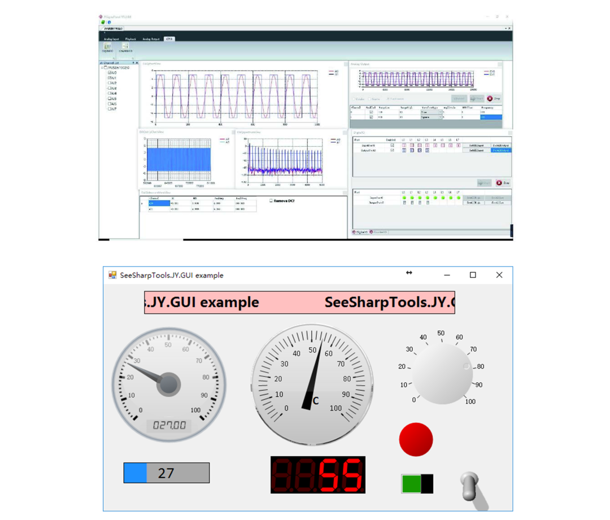This screenshot has height=520, width=610.
Task: Select the active GPIO ribbon tab
Action: pos(169,39)
